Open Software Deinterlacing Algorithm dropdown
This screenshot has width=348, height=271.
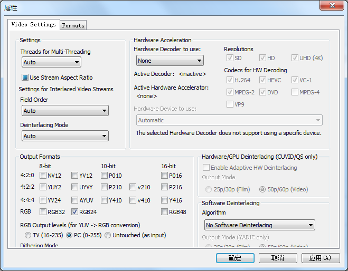[259, 225]
